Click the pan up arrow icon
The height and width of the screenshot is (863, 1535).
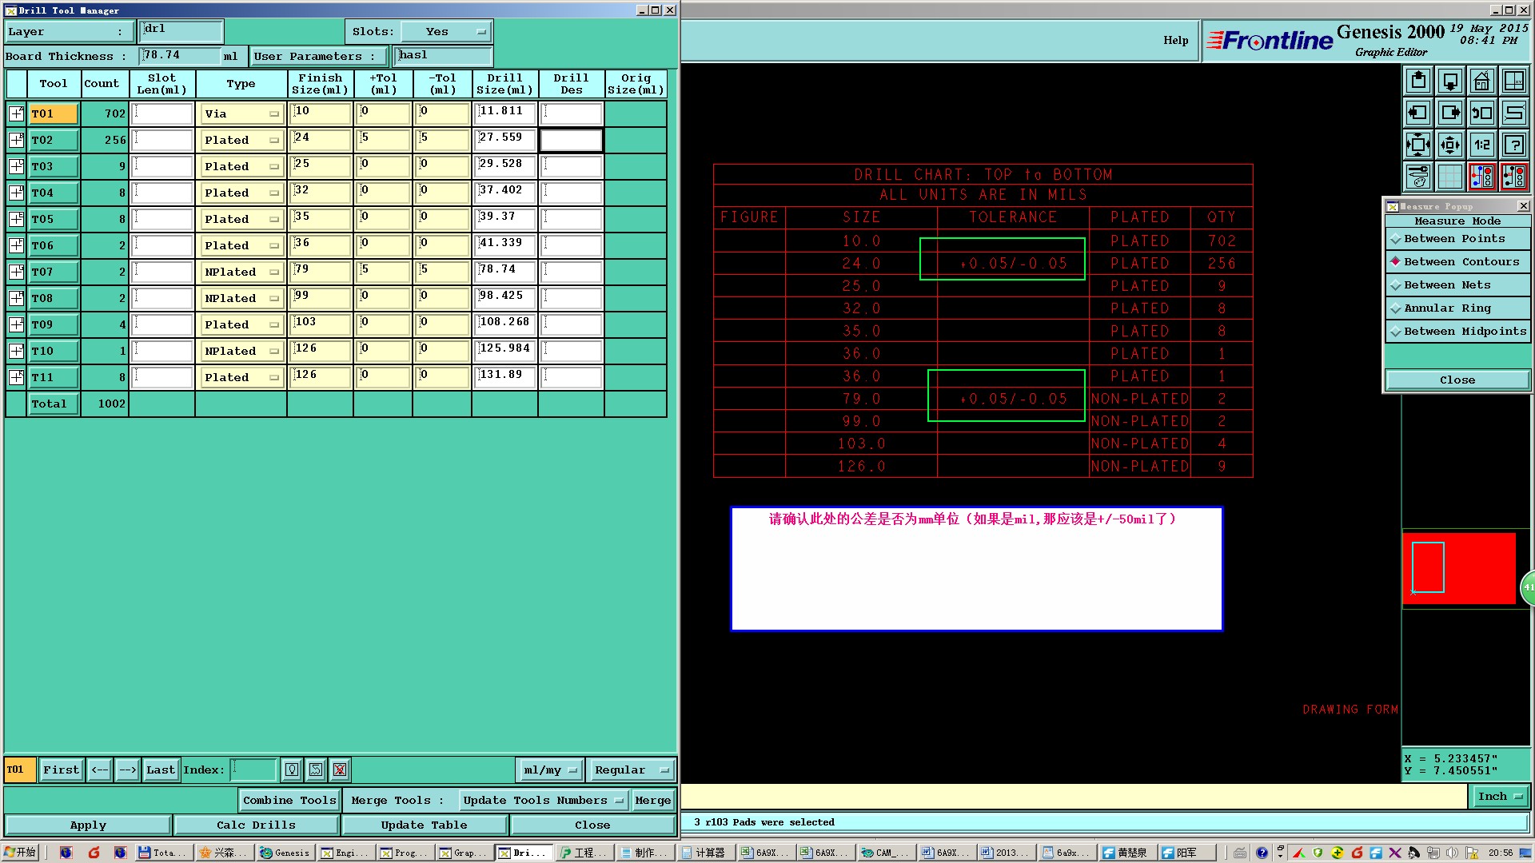click(x=1418, y=81)
